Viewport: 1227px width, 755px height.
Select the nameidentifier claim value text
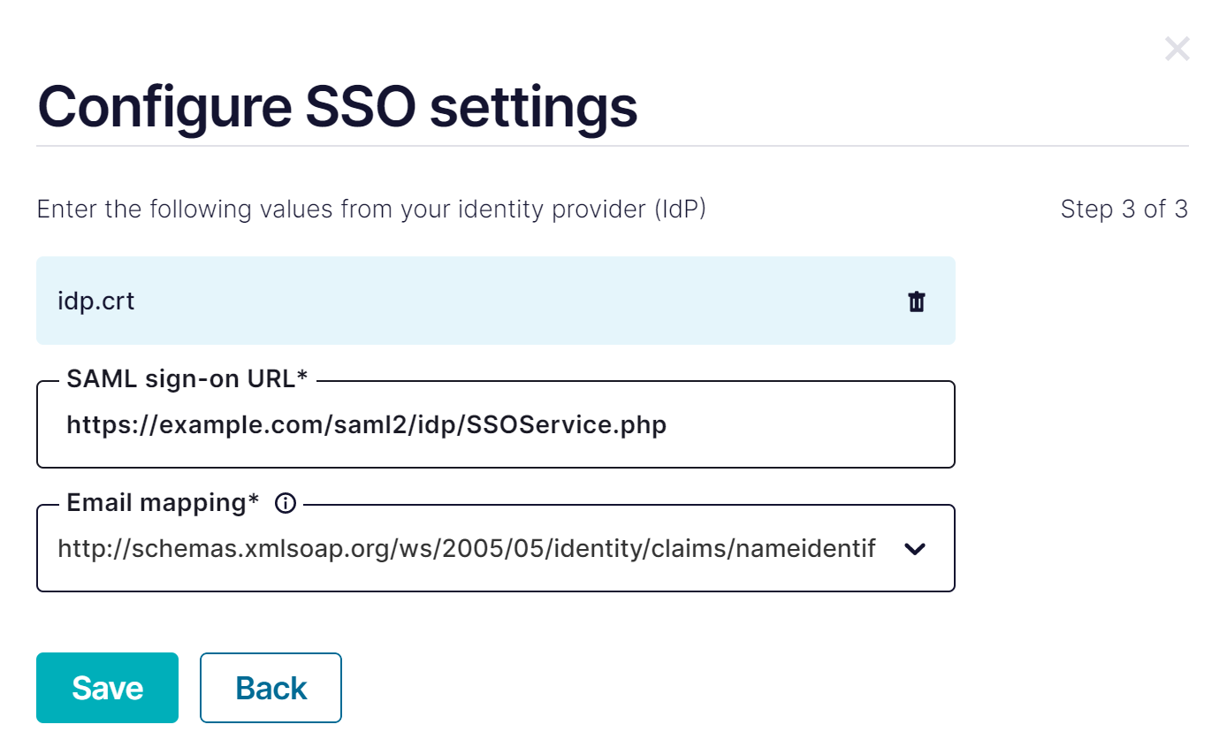point(466,549)
